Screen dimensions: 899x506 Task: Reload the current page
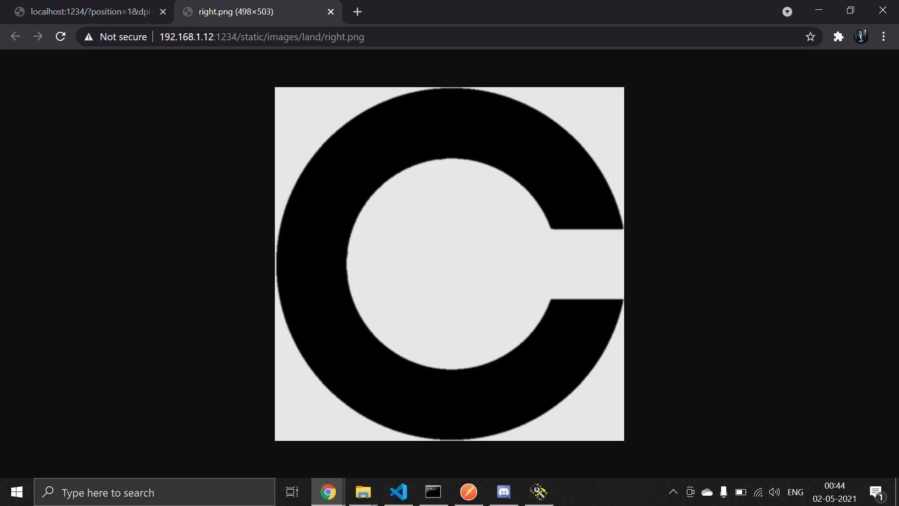[x=60, y=37]
